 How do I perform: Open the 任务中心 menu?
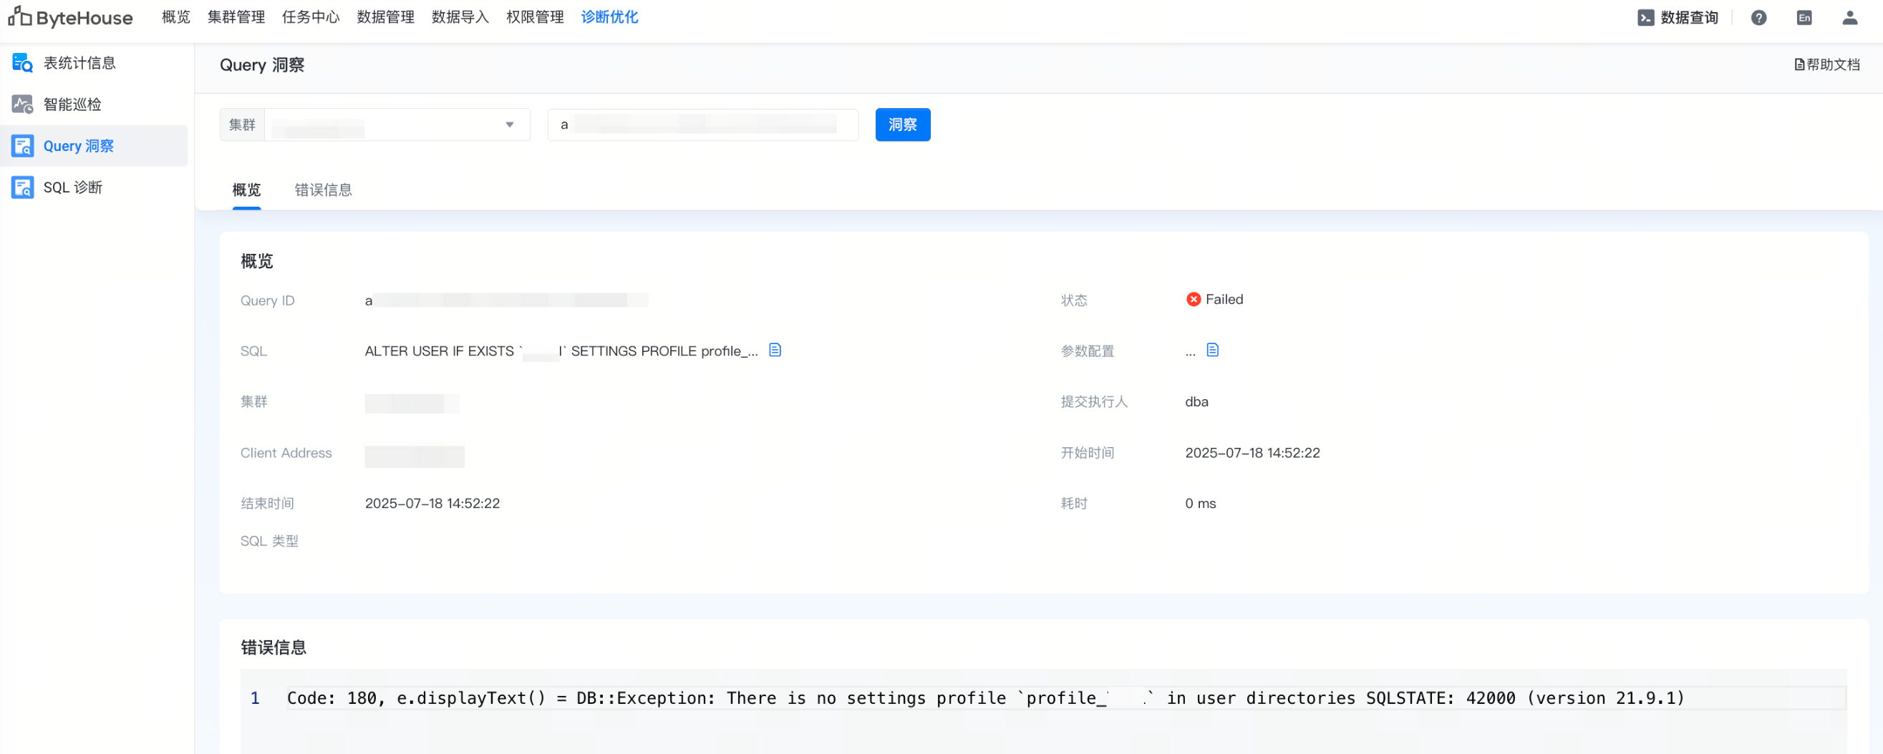[311, 16]
